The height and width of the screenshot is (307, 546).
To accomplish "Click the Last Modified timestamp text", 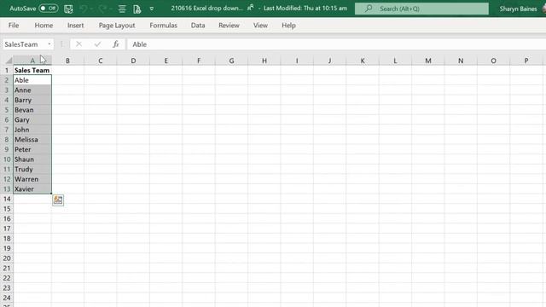I will pyautogui.click(x=305, y=8).
